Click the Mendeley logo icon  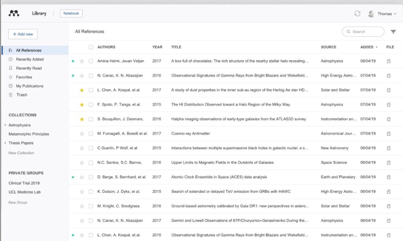tap(14, 13)
